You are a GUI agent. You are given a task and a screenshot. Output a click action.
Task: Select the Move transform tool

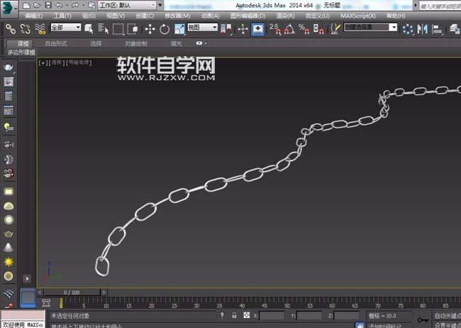point(150,29)
